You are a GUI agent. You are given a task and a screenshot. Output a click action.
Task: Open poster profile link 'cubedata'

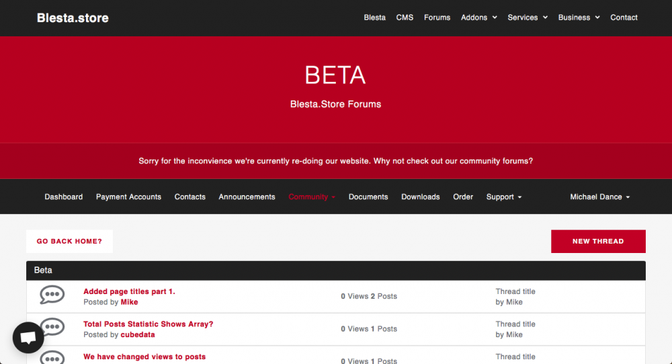coord(138,335)
